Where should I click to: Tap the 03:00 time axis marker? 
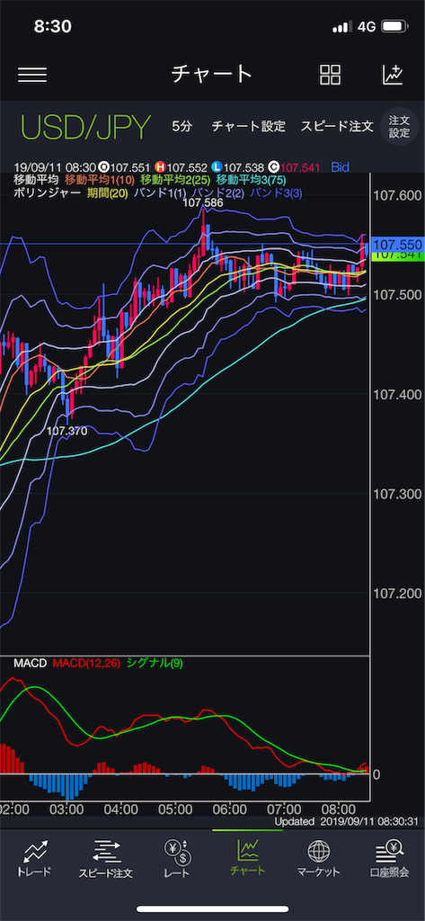66,809
